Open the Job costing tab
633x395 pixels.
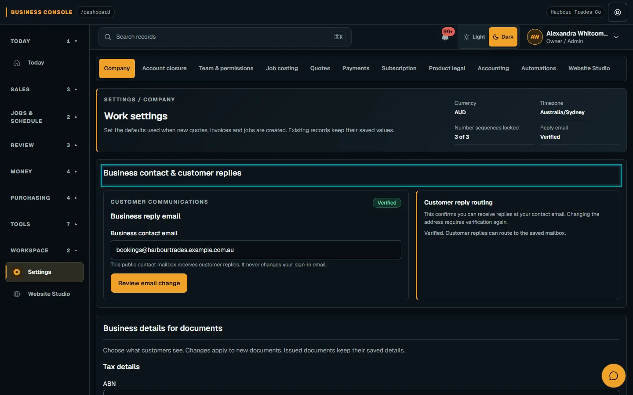[x=282, y=68]
